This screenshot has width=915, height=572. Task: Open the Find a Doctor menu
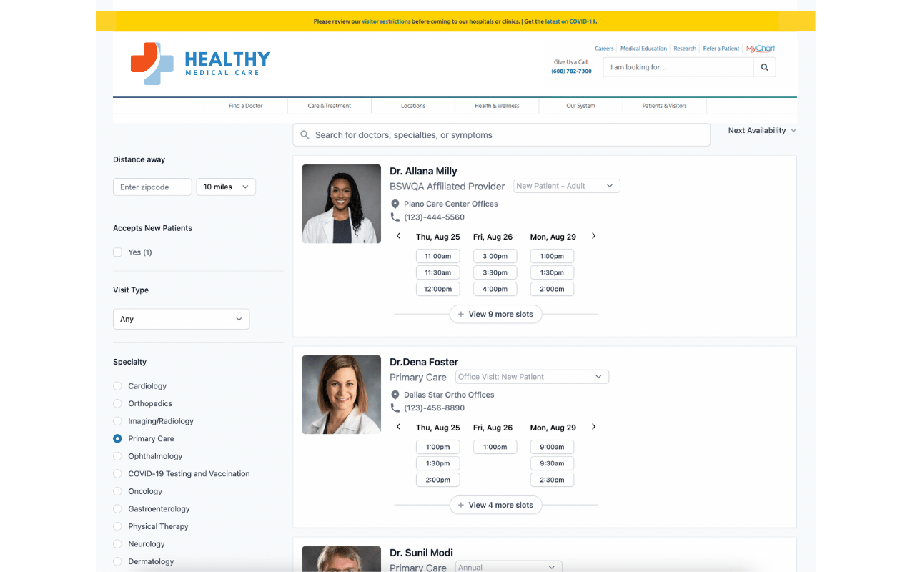tap(246, 106)
